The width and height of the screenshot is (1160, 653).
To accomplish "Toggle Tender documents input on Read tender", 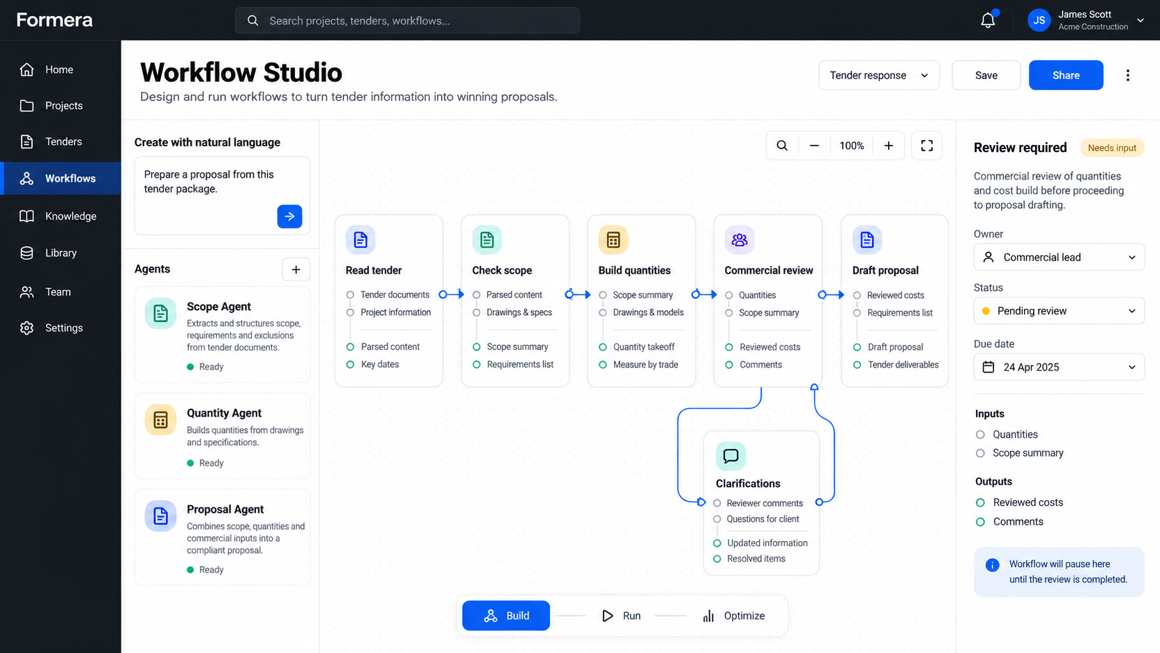I will tap(350, 295).
